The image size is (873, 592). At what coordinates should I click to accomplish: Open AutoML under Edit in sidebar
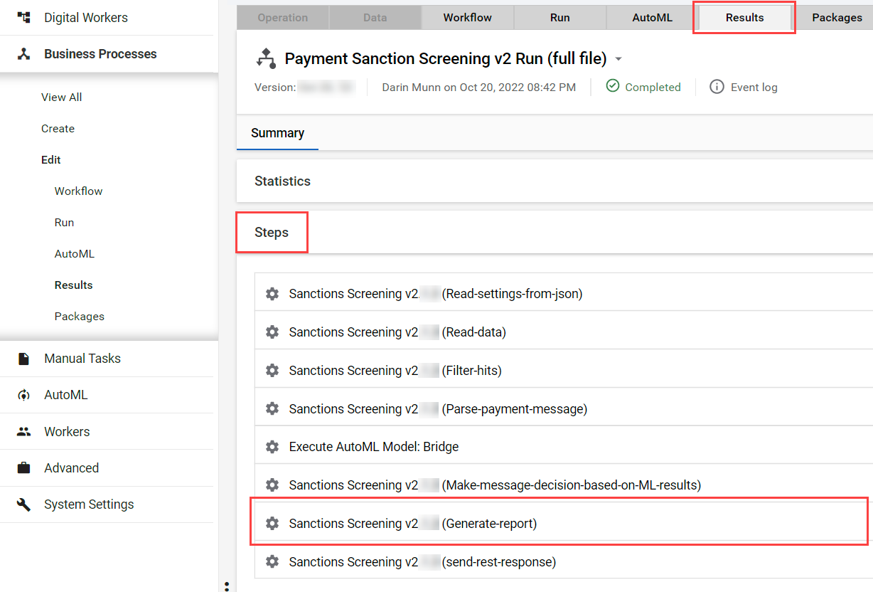point(74,254)
